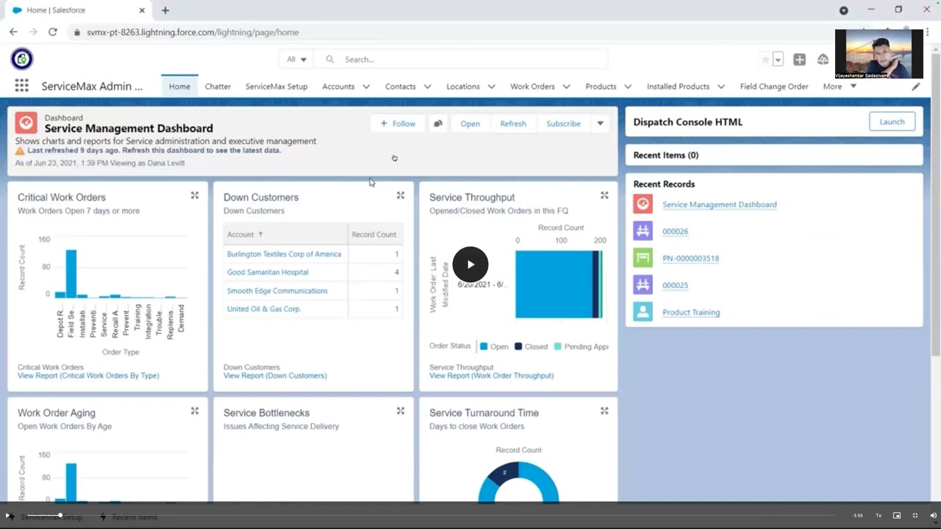This screenshot has height=529, width=941.
Task: Play the video with center play button
Action: pyautogui.click(x=470, y=264)
